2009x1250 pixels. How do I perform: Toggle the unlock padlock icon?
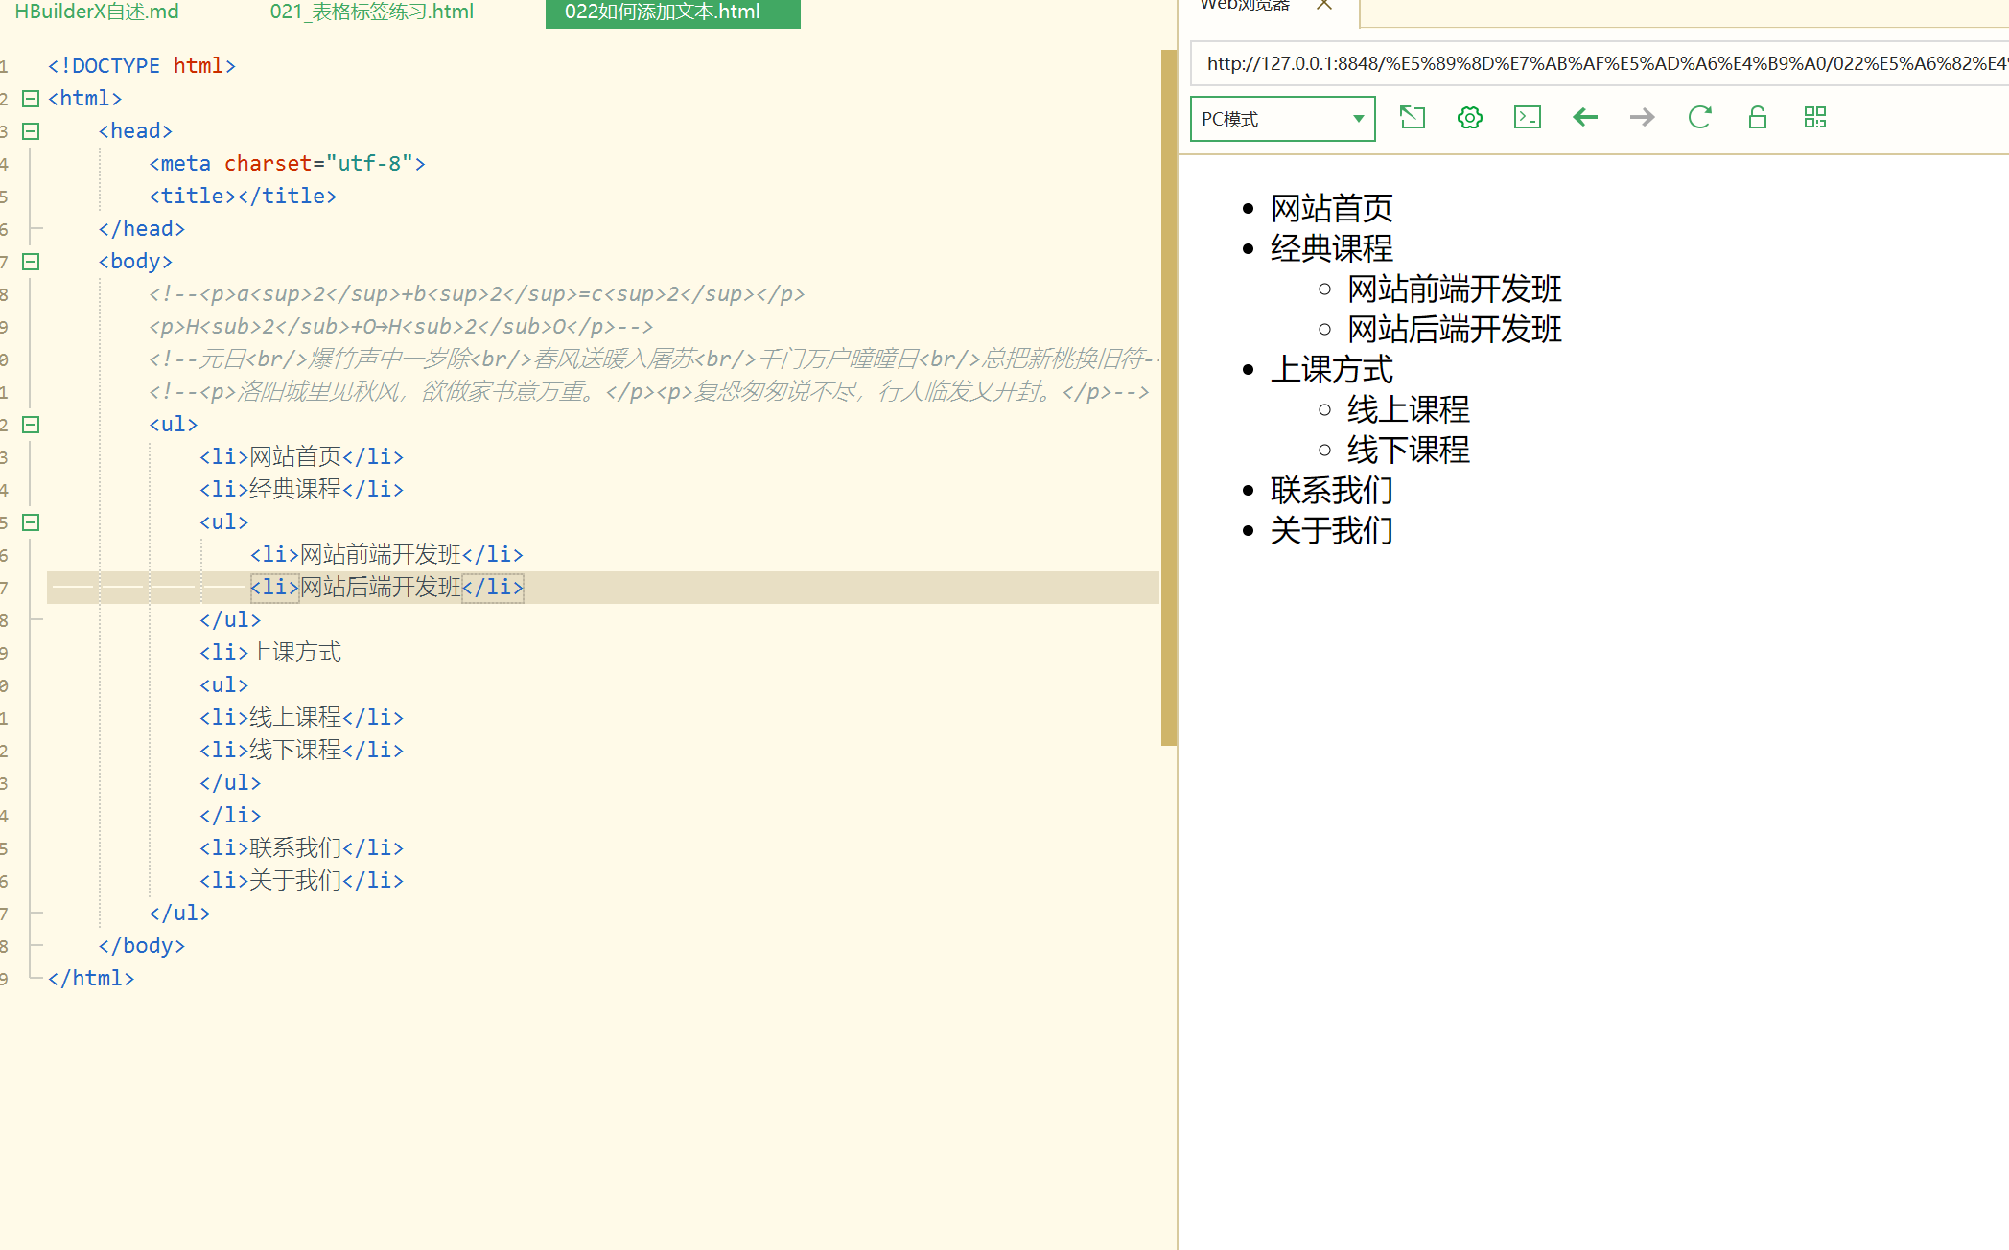pyautogui.click(x=1757, y=118)
